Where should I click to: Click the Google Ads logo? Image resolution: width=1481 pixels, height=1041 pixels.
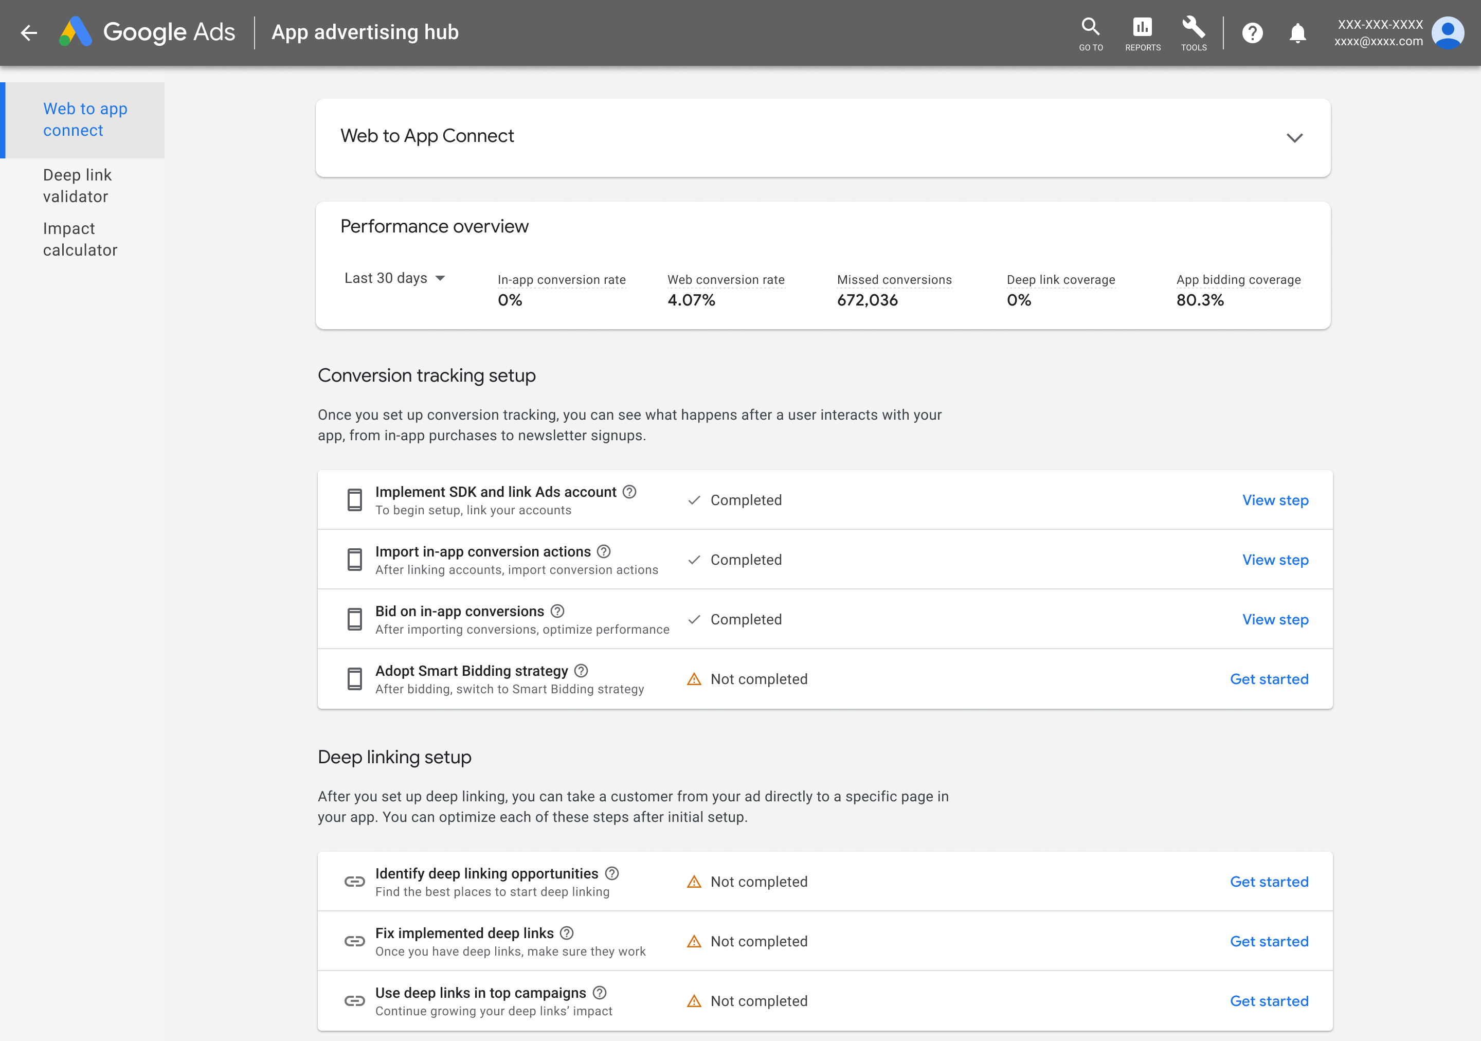149,32
